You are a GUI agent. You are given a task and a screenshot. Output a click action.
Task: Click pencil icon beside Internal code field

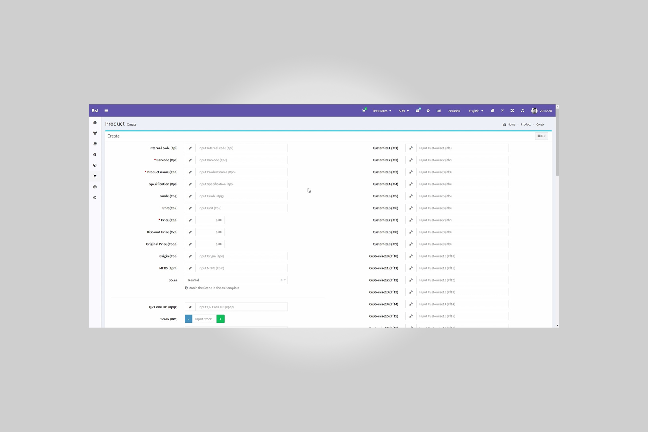coord(190,148)
